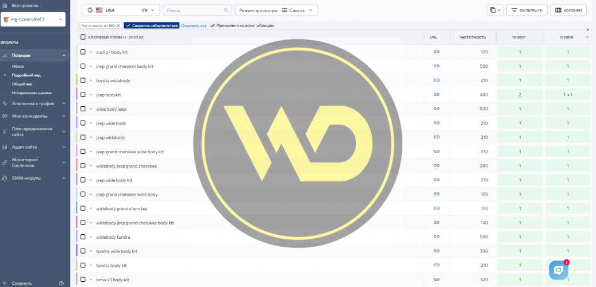Click keyword text widebody grand cherokee
Image resolution: width=596 pixels, height=287 pixels.
point(122,208)
